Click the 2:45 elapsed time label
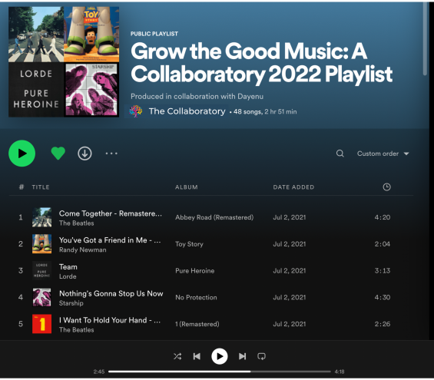This screenshot has width=434, height=380. [x=99, y=372]
